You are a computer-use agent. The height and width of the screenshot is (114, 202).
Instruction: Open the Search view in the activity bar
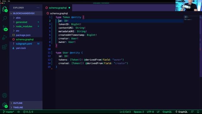point(5,18)
